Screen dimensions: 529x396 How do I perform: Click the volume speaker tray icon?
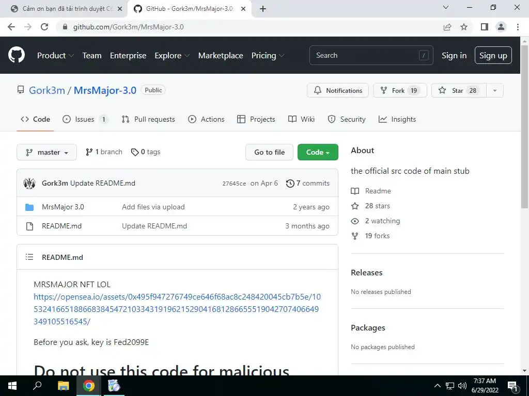462,386
